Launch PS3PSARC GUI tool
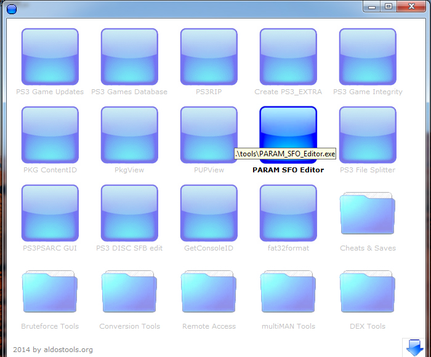Image resolution: width=431 pixels, height=357 pixels. (50, 213)
